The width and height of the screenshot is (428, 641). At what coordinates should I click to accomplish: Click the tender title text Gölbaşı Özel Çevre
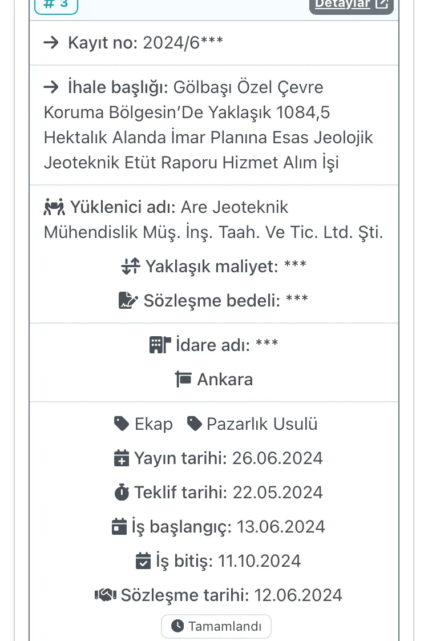[247, 87]
